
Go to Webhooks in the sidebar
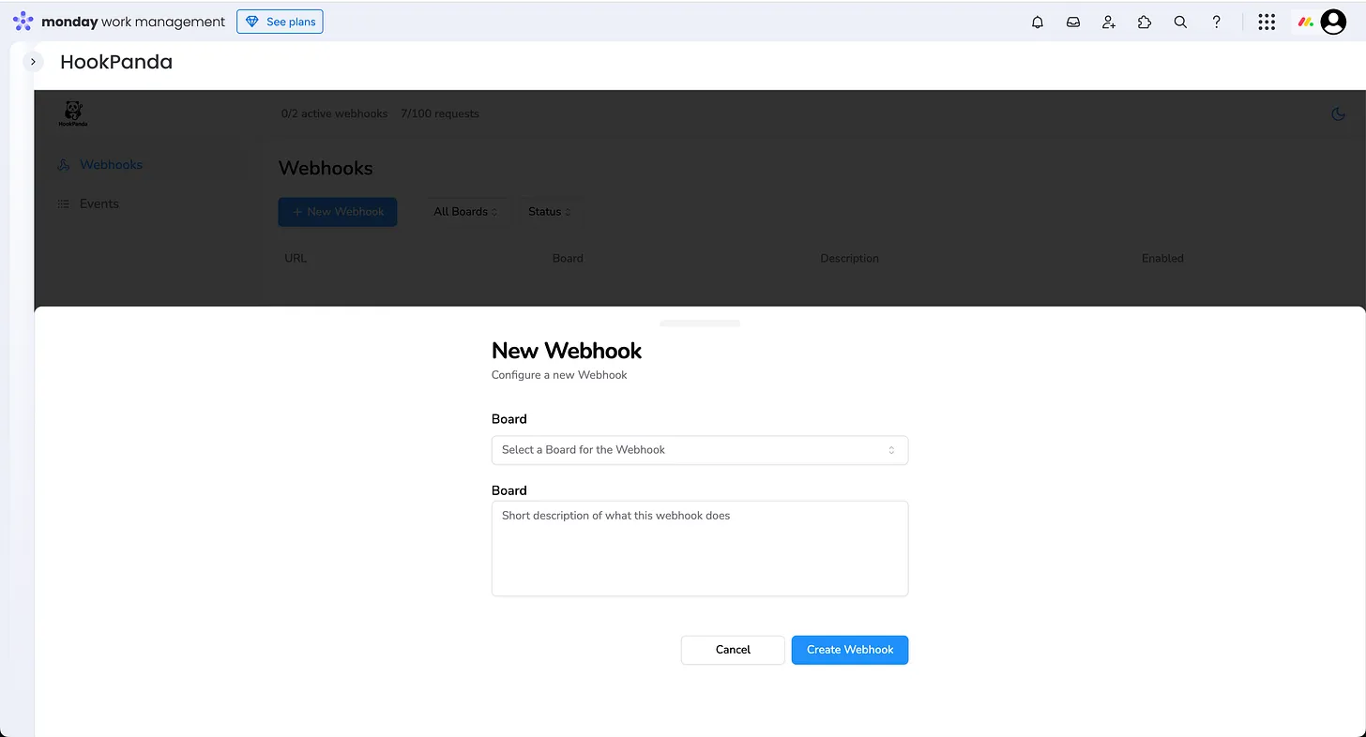[111, 165]
